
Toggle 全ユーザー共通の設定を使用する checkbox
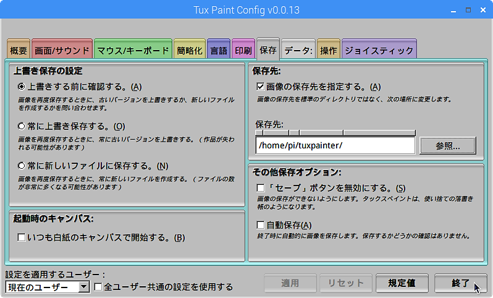98,287
